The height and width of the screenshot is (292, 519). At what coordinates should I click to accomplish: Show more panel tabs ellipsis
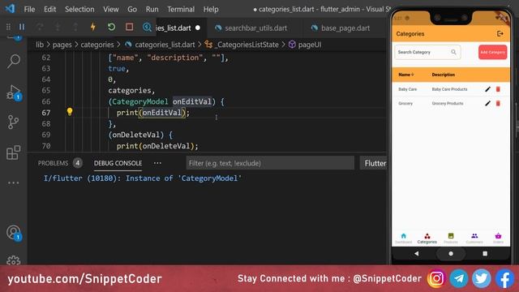click(x=157, y=163)
